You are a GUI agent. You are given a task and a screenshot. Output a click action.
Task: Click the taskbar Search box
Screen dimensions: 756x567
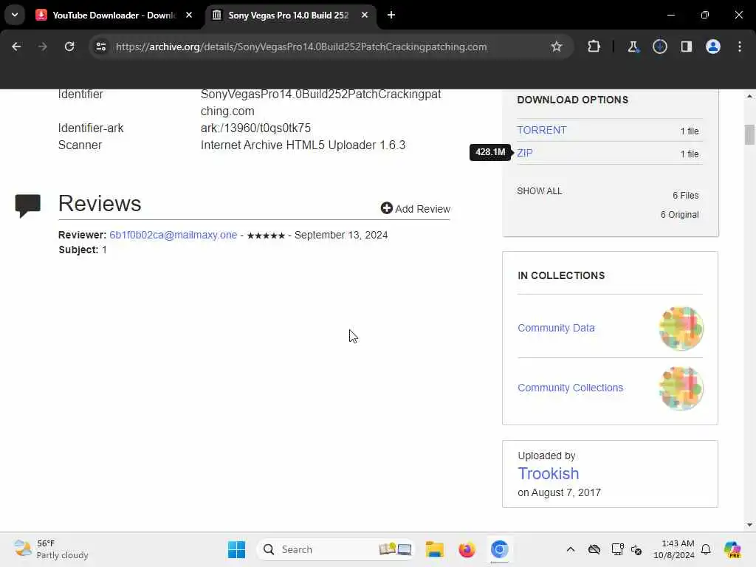tap(336, 549)
